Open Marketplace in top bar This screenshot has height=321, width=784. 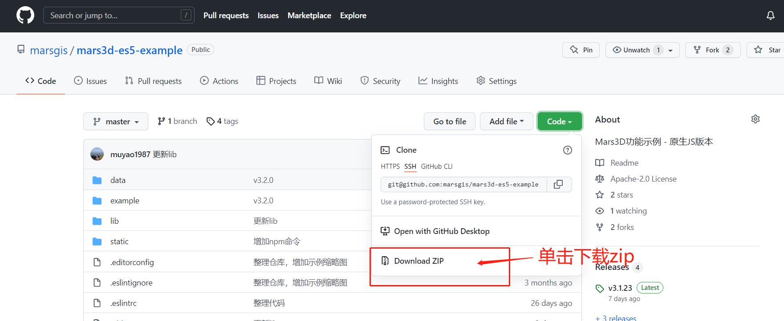309,16
